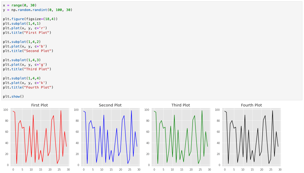Click the blue line chart in Second Plot

(x=110, y=137)
